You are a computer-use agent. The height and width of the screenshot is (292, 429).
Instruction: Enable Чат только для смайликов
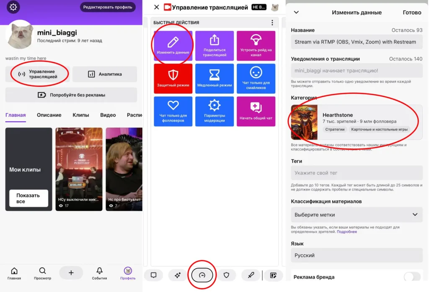256,78
